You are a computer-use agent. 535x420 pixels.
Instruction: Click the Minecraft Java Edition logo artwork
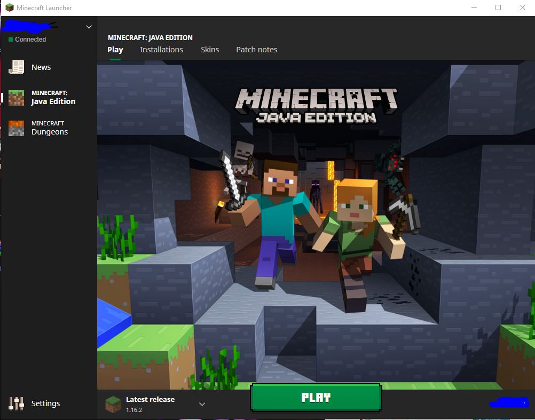(316, 105)
